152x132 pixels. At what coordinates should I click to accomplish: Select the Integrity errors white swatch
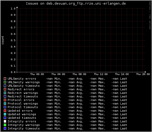pos(5,121)
